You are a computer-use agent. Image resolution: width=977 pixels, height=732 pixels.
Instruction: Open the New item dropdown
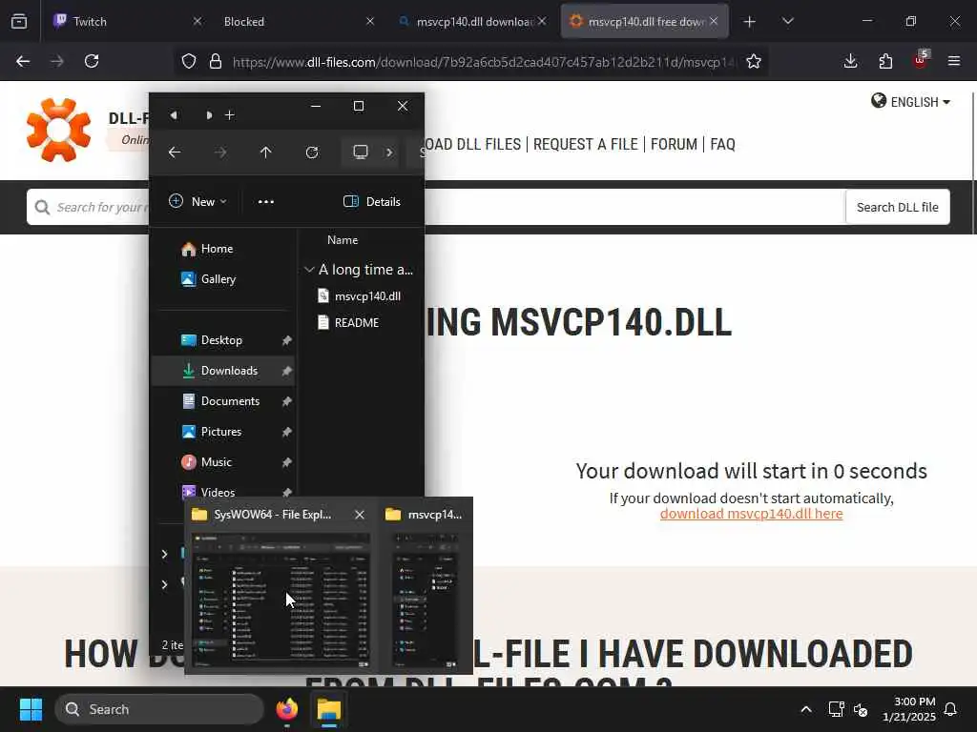point(197,202)
